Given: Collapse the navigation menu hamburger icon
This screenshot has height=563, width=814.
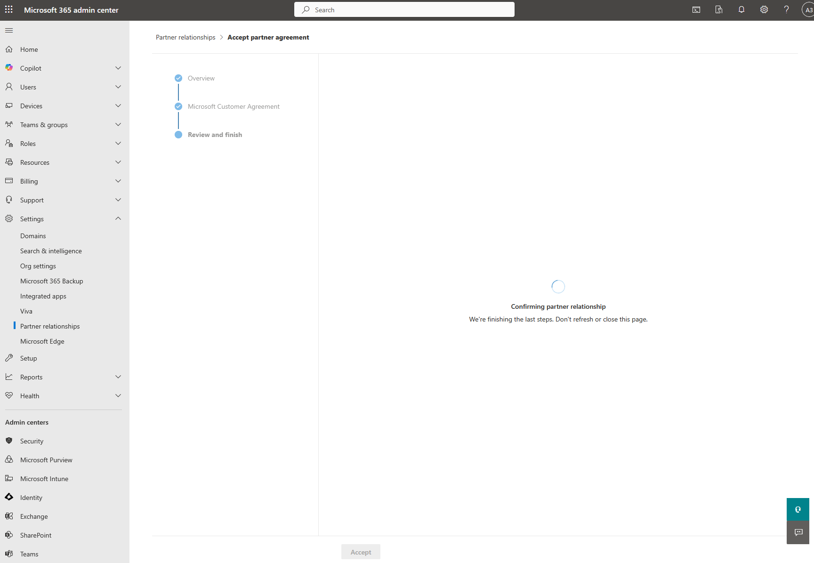Looking at the screenshot, I should tap(9, 31).
